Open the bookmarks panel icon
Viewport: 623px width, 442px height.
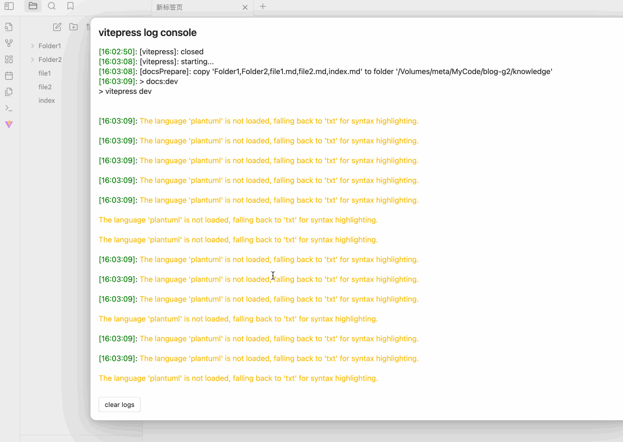70,6
